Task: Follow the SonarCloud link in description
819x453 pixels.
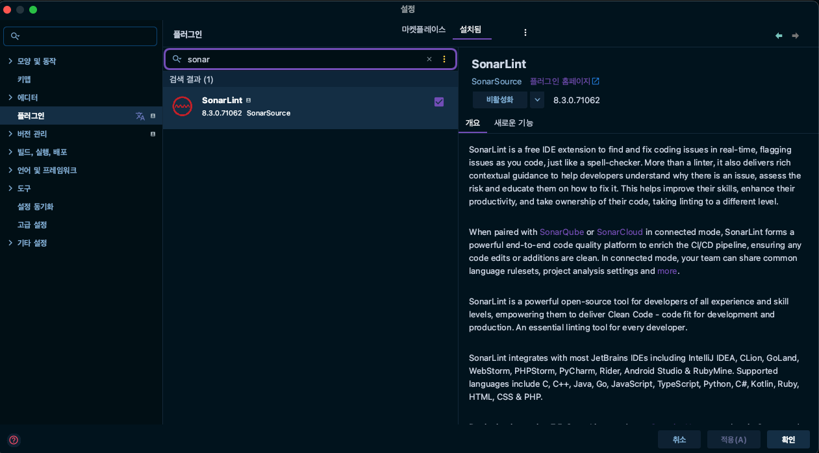Action: point(620,232)
